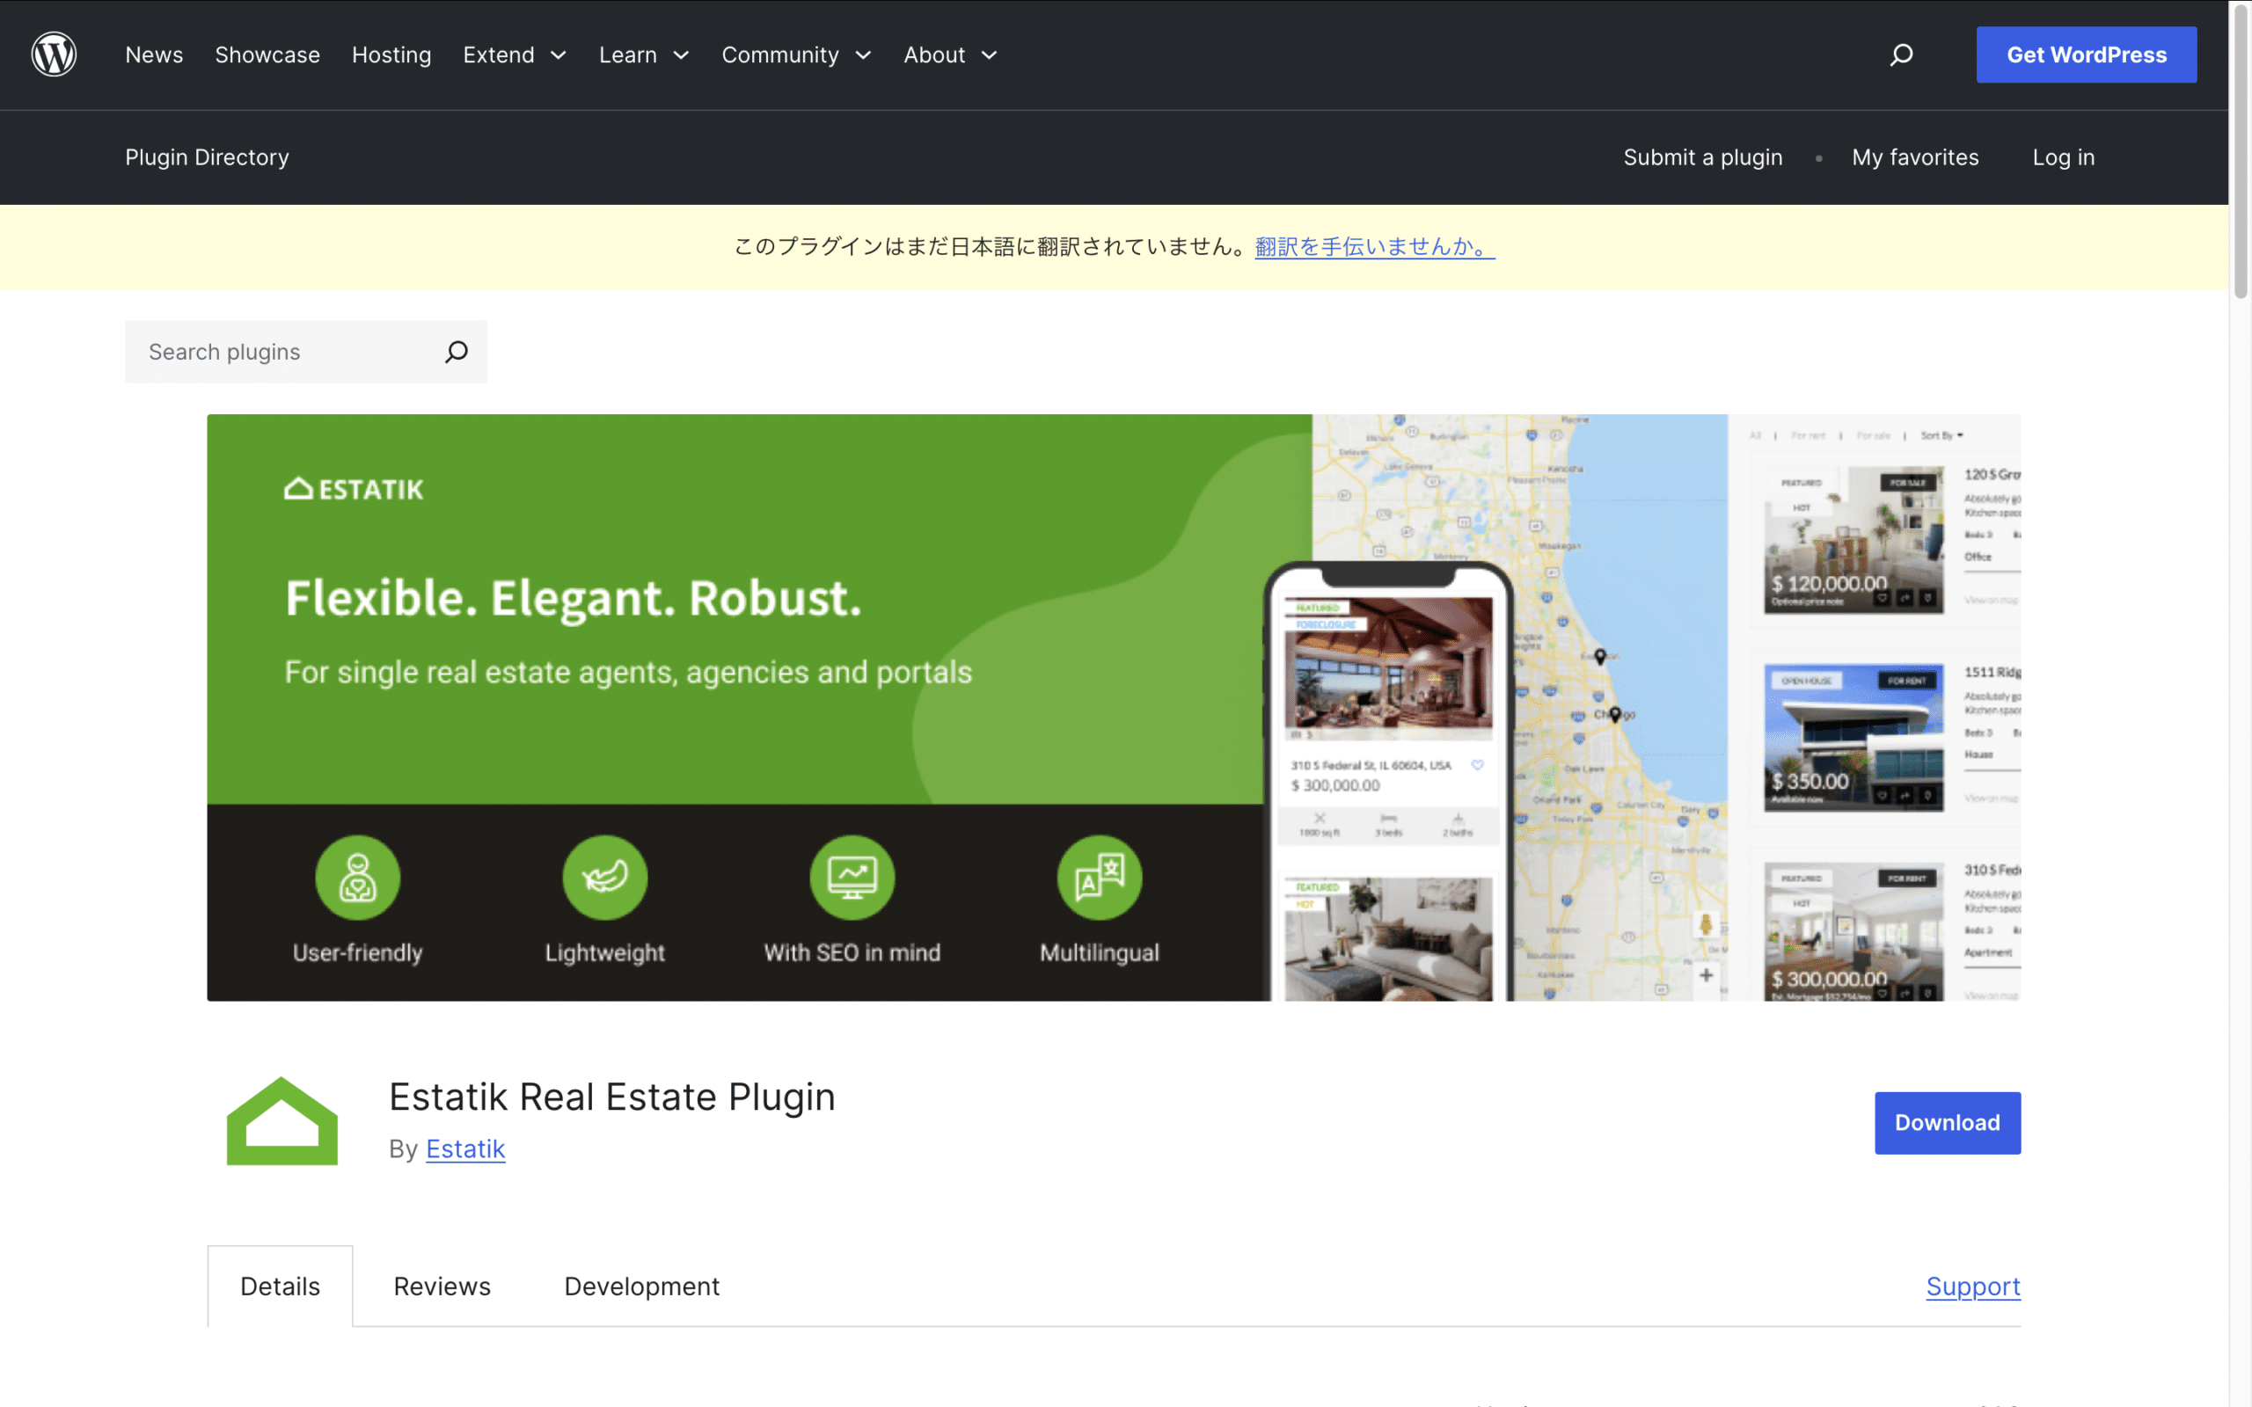Open the Showcase menu item
Screen dimensions: 2252x1407
[x=267, y=55]
